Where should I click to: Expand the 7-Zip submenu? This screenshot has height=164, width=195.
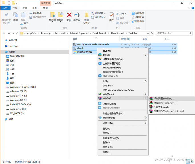pos(122,82)
